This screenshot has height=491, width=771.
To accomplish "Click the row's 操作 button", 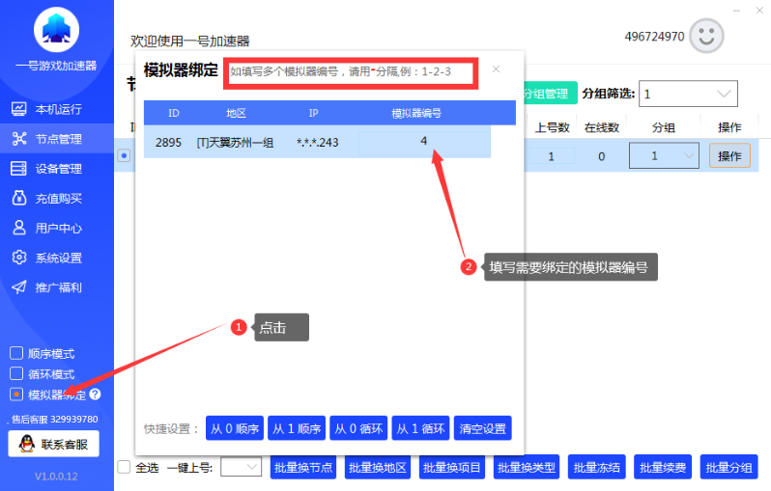I will pyautogui.click(x=729, y=155).
